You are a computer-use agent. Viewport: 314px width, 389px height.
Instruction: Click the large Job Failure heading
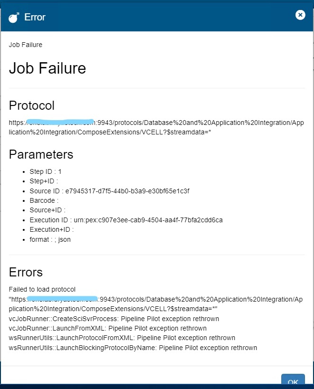[47, 68]
